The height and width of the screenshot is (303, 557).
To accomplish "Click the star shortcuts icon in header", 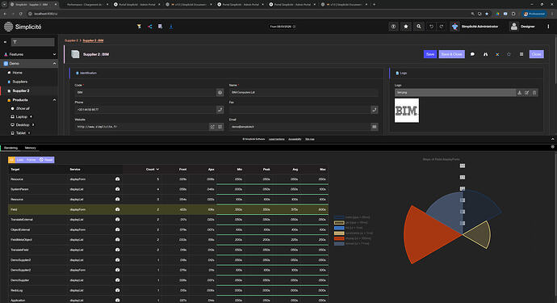I will pyautogui.click(x=406, y=27).
